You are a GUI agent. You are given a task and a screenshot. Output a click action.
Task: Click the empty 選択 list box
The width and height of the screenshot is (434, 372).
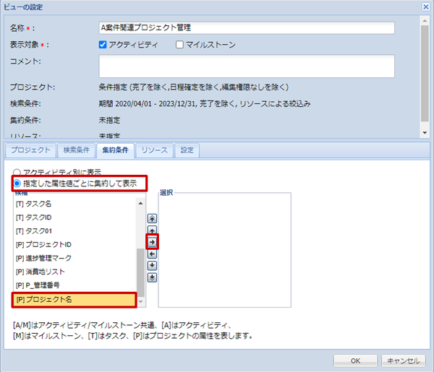224,250
